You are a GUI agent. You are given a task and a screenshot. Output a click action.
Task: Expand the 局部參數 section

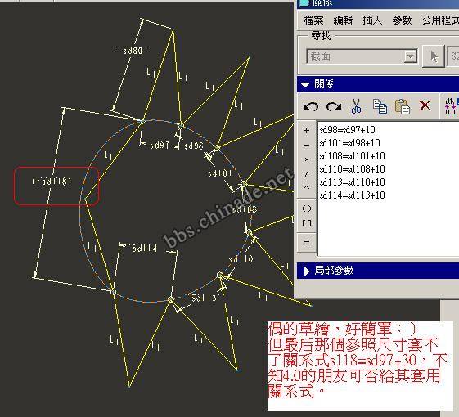click(306, 271)
